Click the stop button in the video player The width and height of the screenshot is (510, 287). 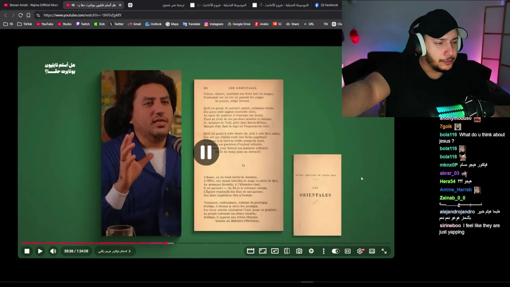(x=27, y=251)
